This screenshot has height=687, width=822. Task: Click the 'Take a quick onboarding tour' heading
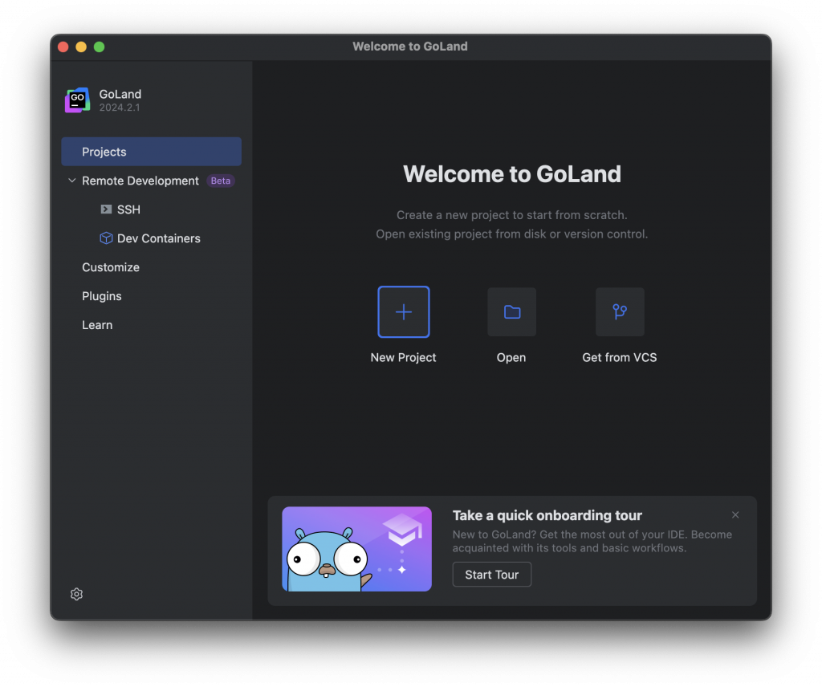(x=547, y=515)
